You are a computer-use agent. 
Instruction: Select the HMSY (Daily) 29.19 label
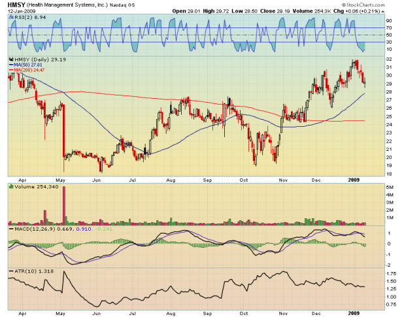40,59
